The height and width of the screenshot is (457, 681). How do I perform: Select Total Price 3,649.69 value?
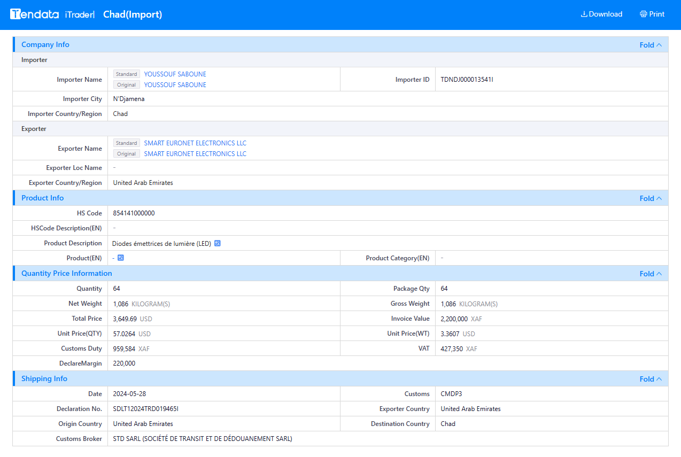point(125,319)
